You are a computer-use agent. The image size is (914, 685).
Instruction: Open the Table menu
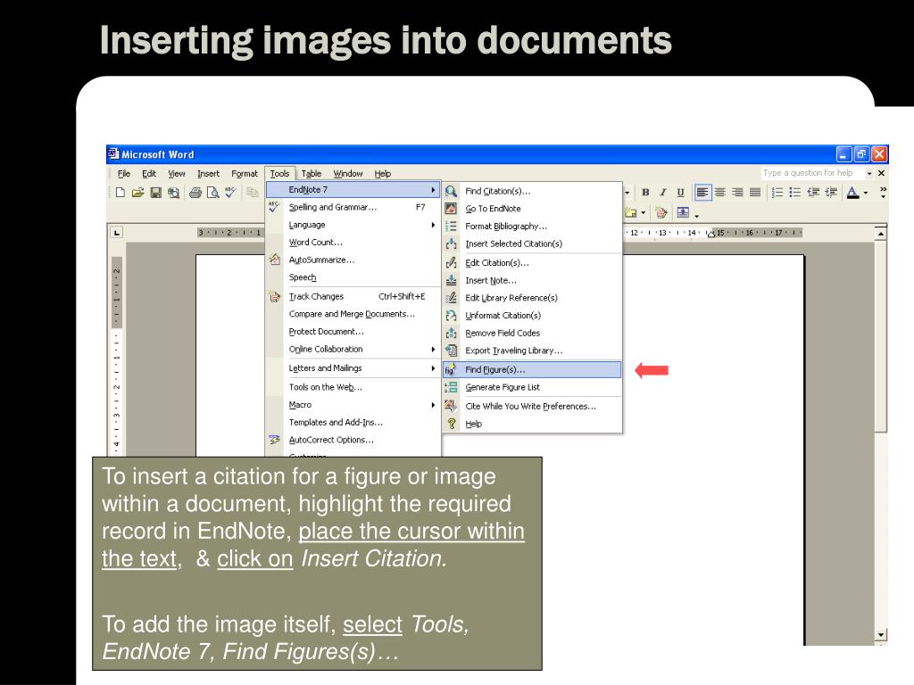[x=312, y=174]
